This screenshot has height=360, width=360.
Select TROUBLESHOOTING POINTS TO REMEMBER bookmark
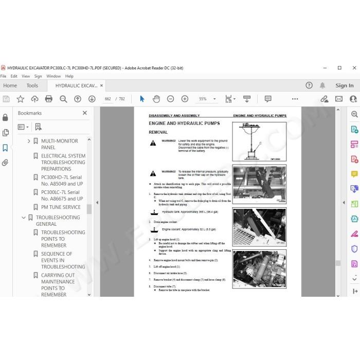point(63,239)
